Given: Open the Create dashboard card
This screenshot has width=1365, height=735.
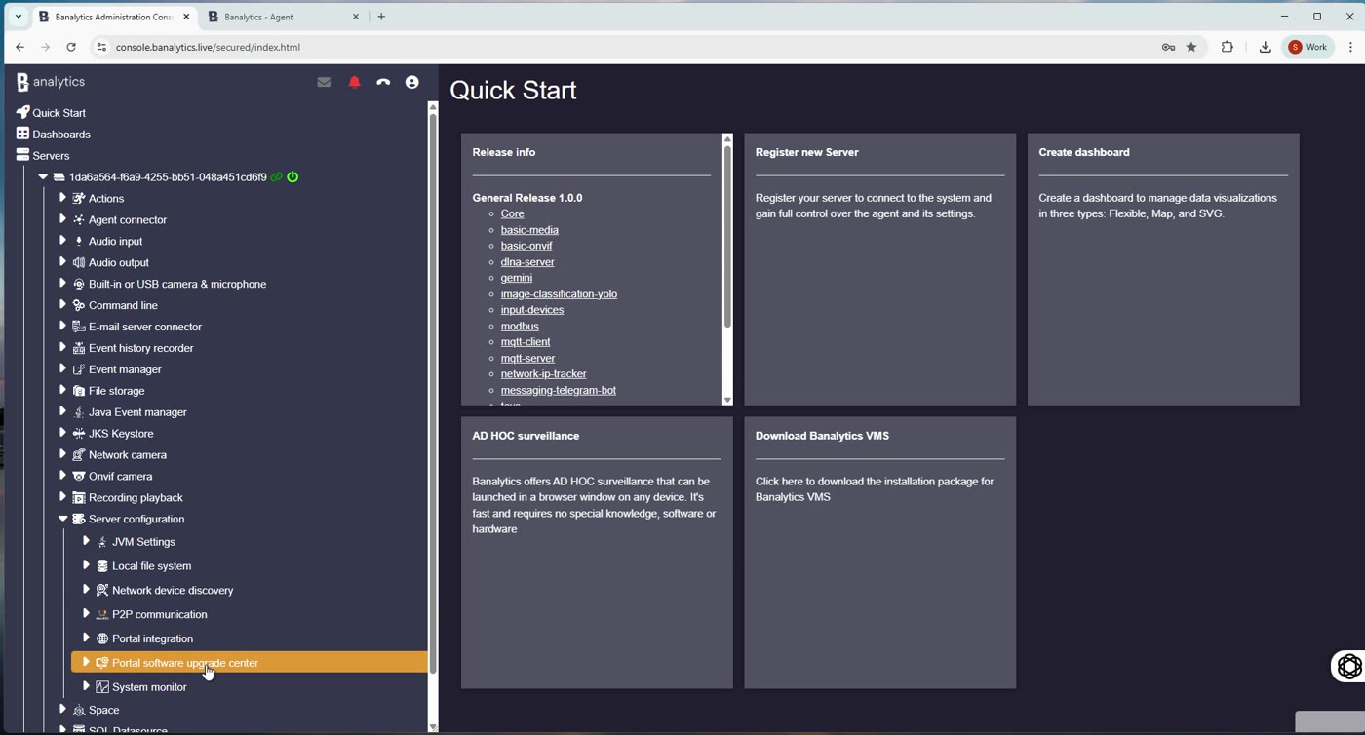Looking at the screenshot, I should tap(1163, 269).
